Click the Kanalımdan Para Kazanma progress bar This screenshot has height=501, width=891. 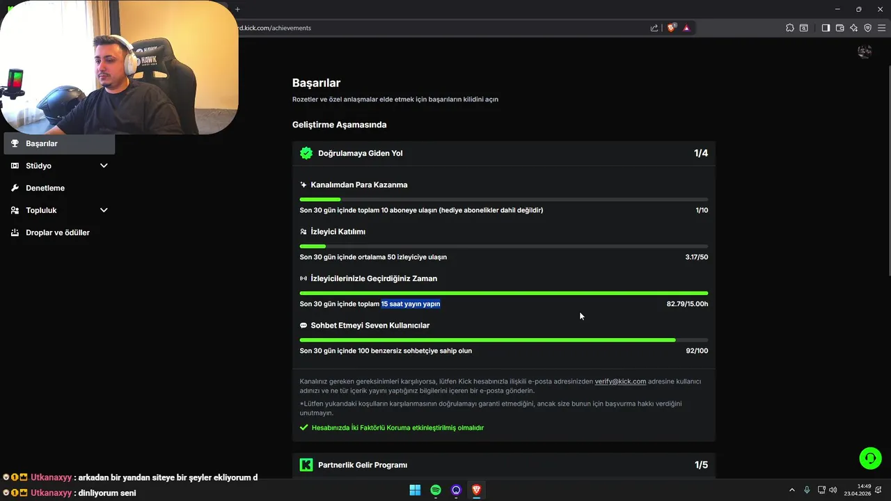point(504,200)
